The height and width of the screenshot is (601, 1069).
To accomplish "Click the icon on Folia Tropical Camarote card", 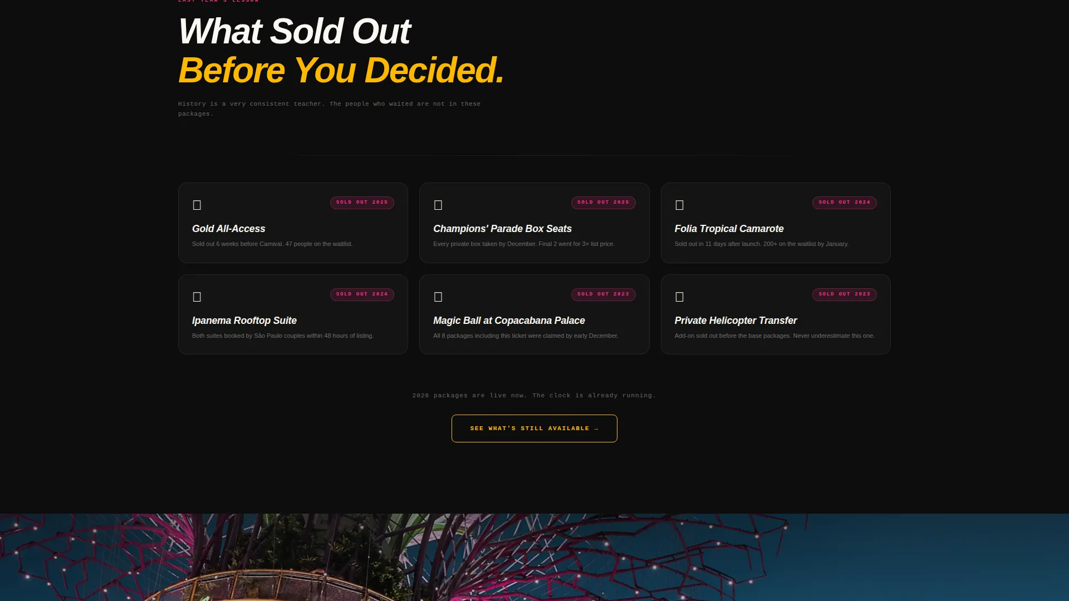I will [x=679, y=205].
